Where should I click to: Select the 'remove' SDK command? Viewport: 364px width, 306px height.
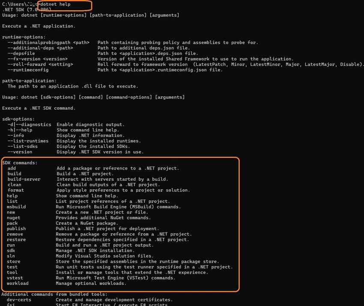[15, 234]
